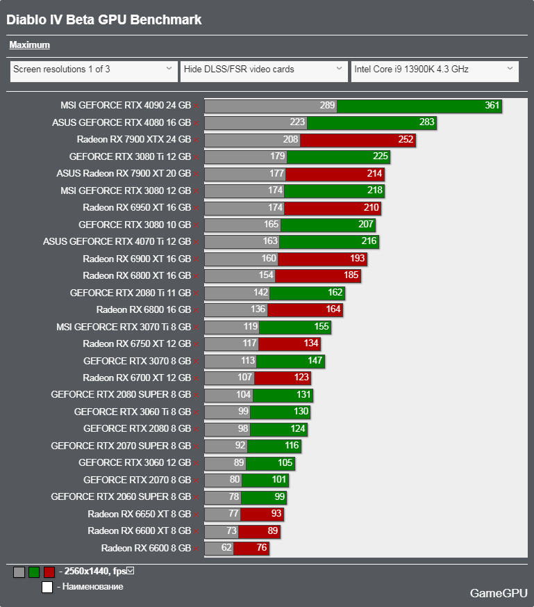Click red x beside GEFORCE RTX 2060 SUPER

click(x=197, y=497)
